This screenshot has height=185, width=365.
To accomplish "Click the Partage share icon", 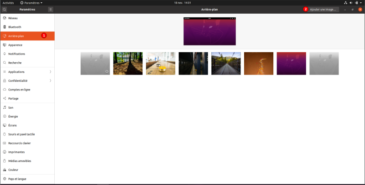I will click(x=5, y=99).
